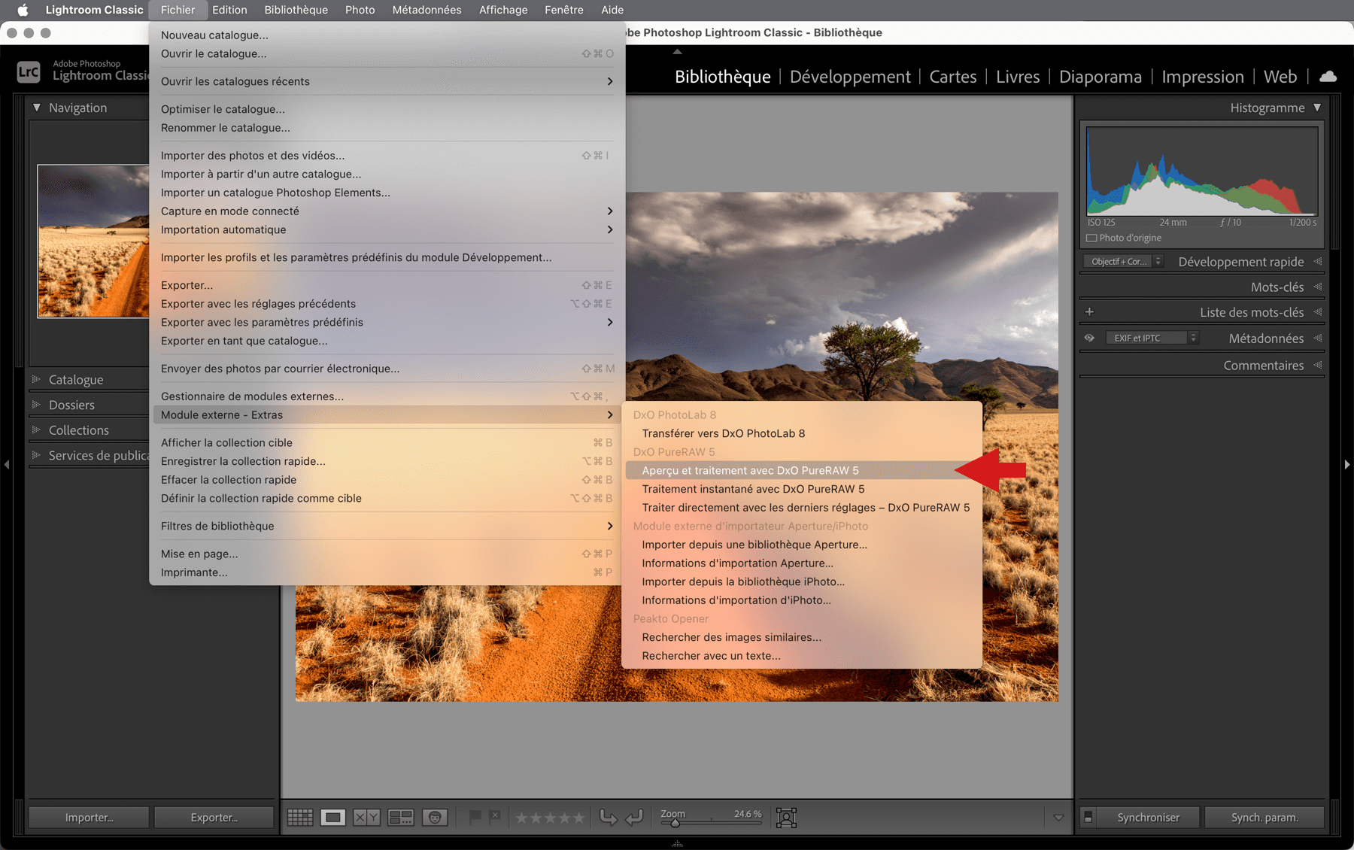
Task: Expand the Dossiers panel
Action: 35,405
